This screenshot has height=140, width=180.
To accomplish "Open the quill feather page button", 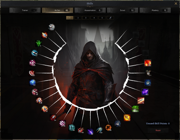I will (110, 18).
